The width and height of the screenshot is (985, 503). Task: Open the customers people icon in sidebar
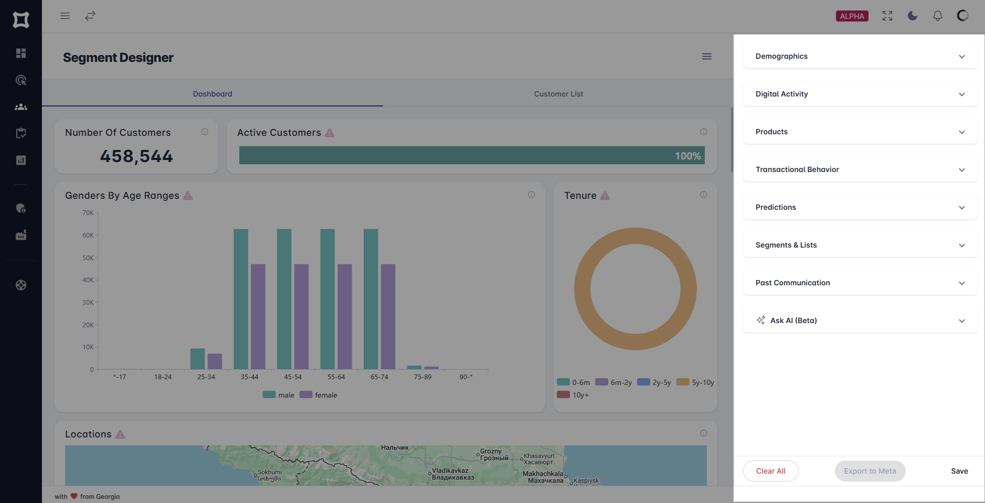coord(21,106)
